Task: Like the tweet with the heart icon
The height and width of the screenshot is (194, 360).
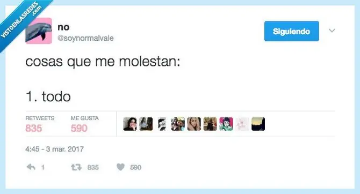Action: pyautogui.click(x=120, y=167)
